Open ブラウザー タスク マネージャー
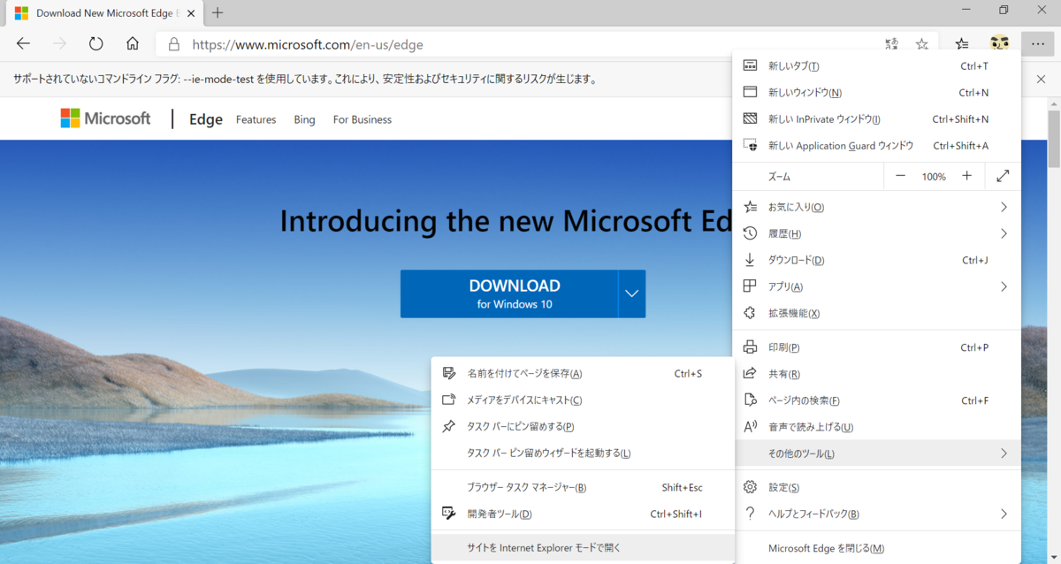 (583, 487)
